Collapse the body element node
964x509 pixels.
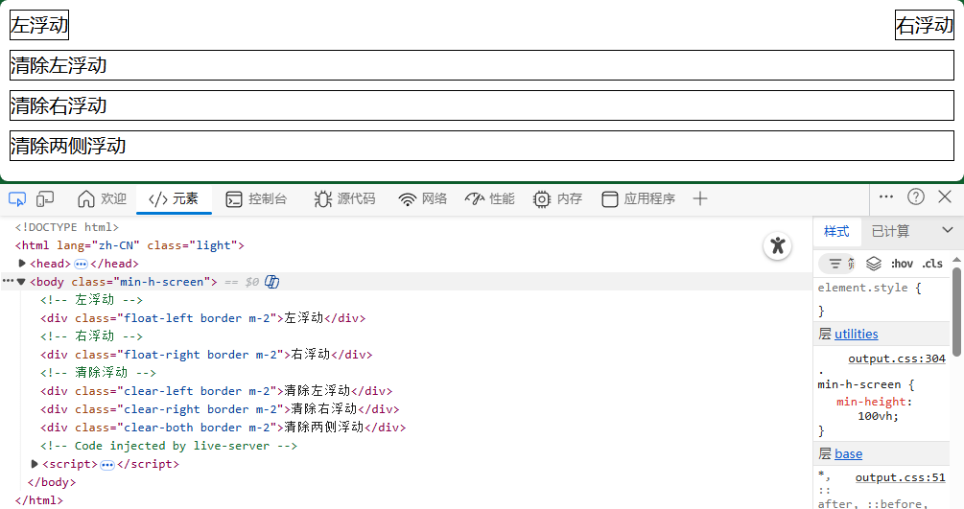pyautogui.click(x=21, y=282)
